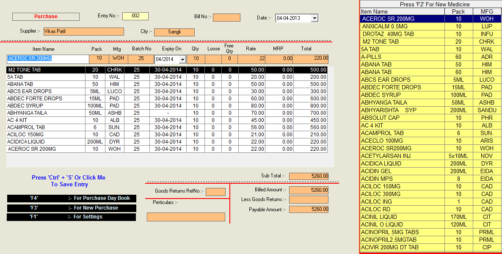Image resolution: width=502 pixels, height=254 pixels.
Task: Click the Perticulars text box
Action: point(186,217)
